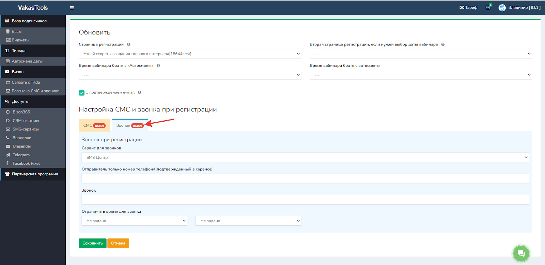Open Facebook Pixel in sidebar

26,163
